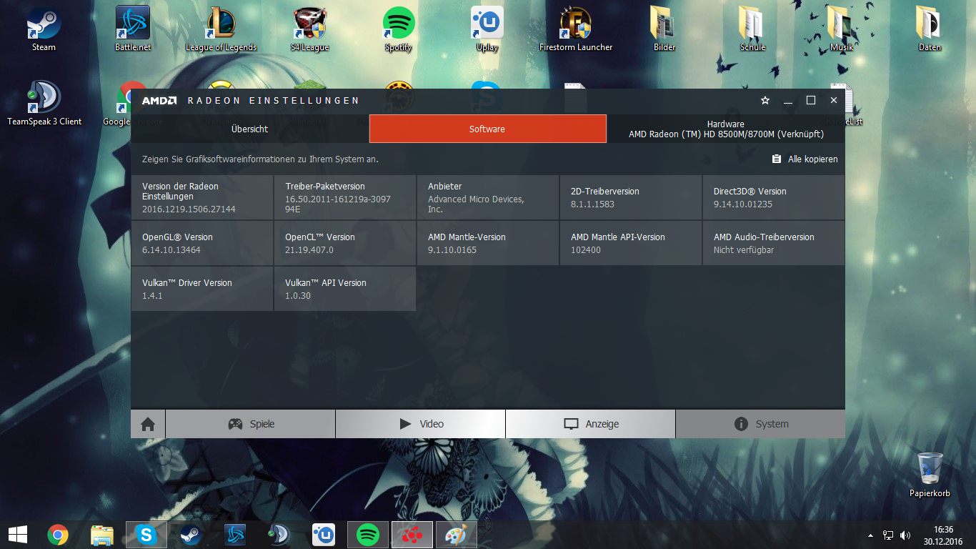Open the Radeon home screen via house icon
The image size is (976, 549).
[x=148, y=424]
